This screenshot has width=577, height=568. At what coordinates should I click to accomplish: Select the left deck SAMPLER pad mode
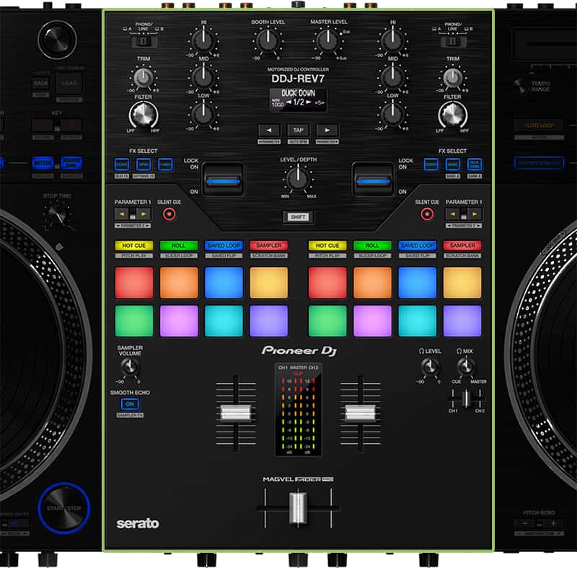click(268, 245)
